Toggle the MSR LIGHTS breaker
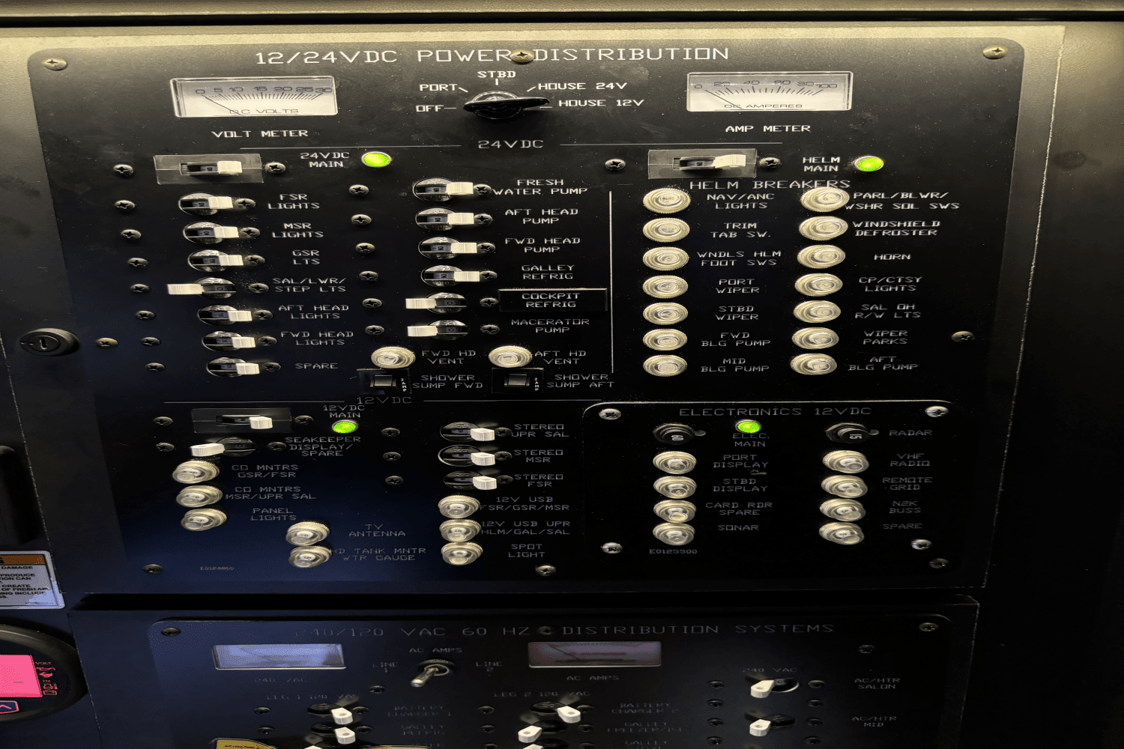This screenshot has height=749, width=1124. (x=211, y=232)
